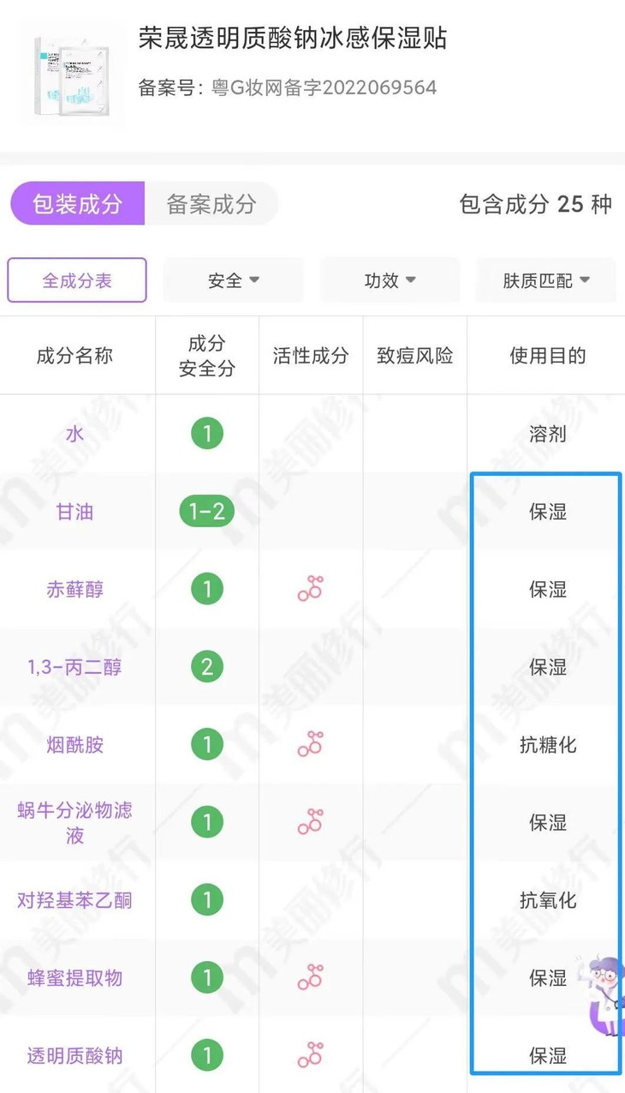Tap the active ingredient icon for 蜂蜜提取物
Viewport: 625px width, 1093px height.
pyautogui.click(x=311, y=977)
